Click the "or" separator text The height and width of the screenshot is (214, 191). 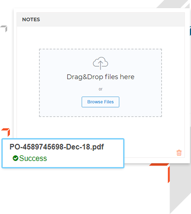[x=100, y=89]
